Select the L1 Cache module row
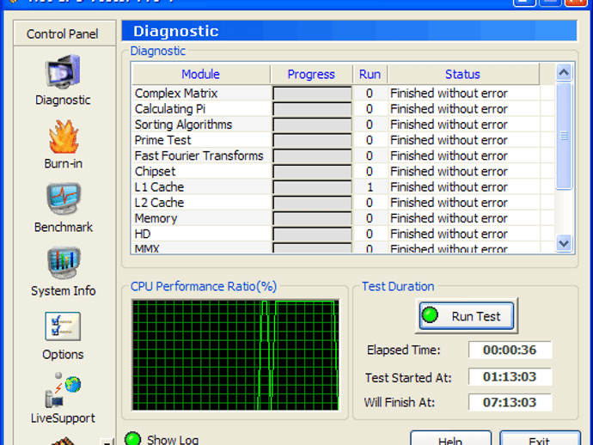The image size is (593, 445). 343,186
